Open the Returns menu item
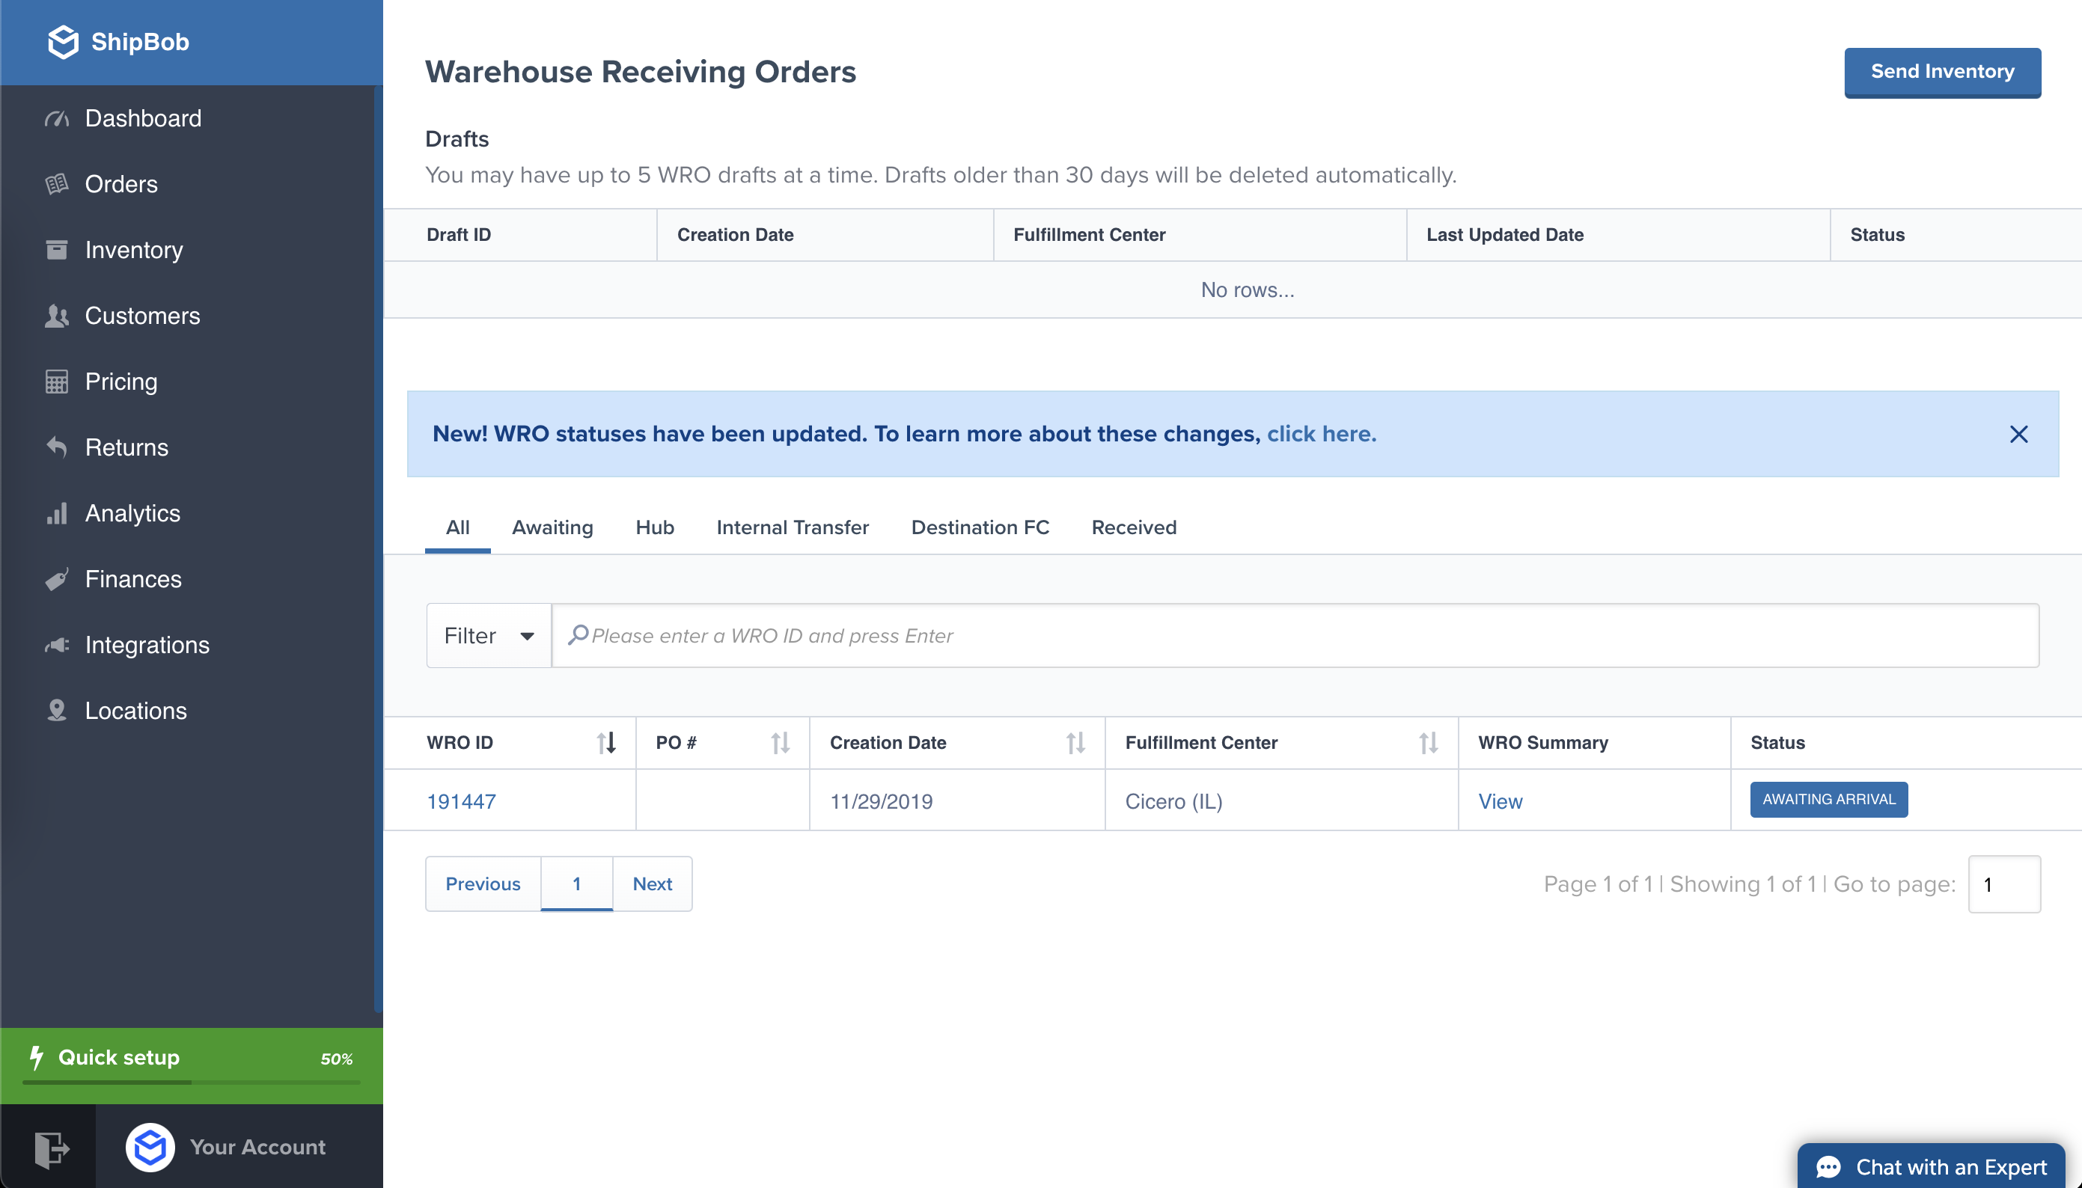Image resolution: width=2082 pixels, height=1188 pixels. click(x=126, y=447)
